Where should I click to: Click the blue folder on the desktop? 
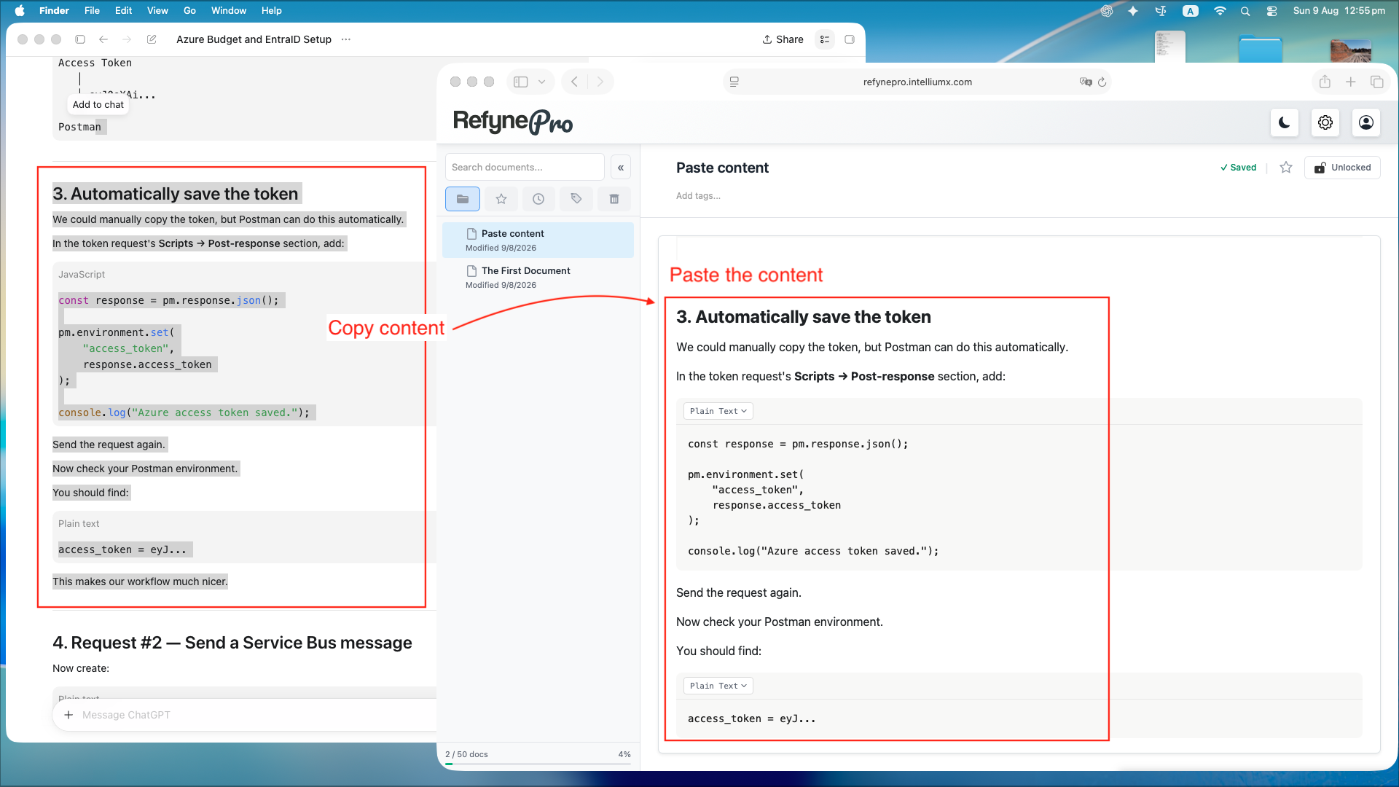[1261, 49]
